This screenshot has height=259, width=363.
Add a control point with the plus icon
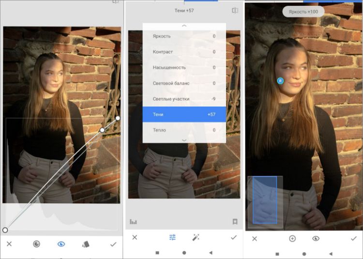pyautogui.click(x=292, y=239)
